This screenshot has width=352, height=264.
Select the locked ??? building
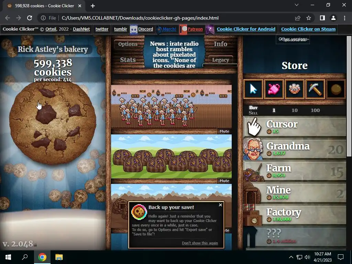tap(295, 237)
